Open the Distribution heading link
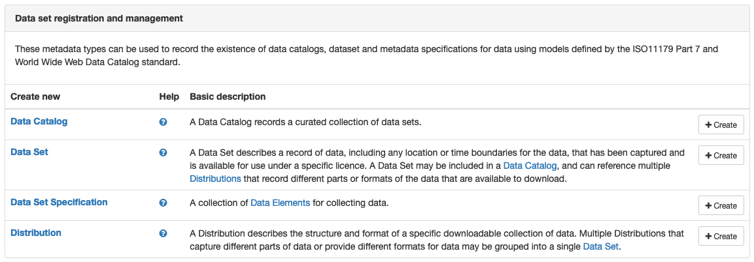Image resolution: width=754 pixels, height=262 pixels. point(36,233)
